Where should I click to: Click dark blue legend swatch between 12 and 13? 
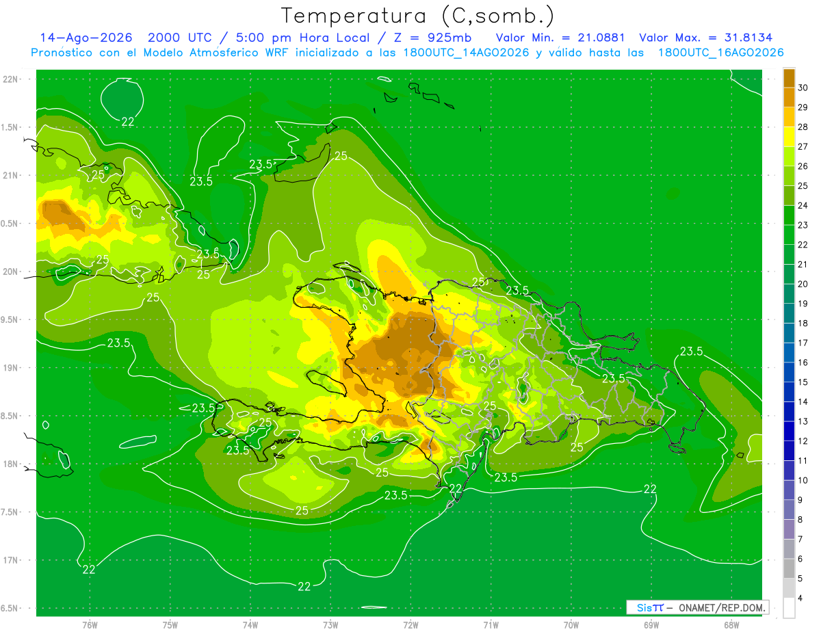[790, 432]
